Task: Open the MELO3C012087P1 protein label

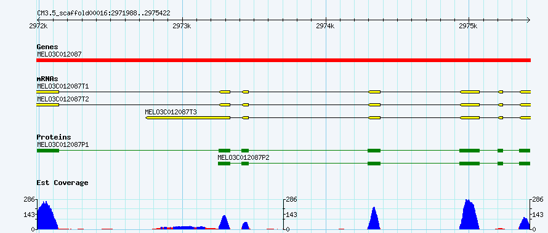Action: click(x=63, y=144)
